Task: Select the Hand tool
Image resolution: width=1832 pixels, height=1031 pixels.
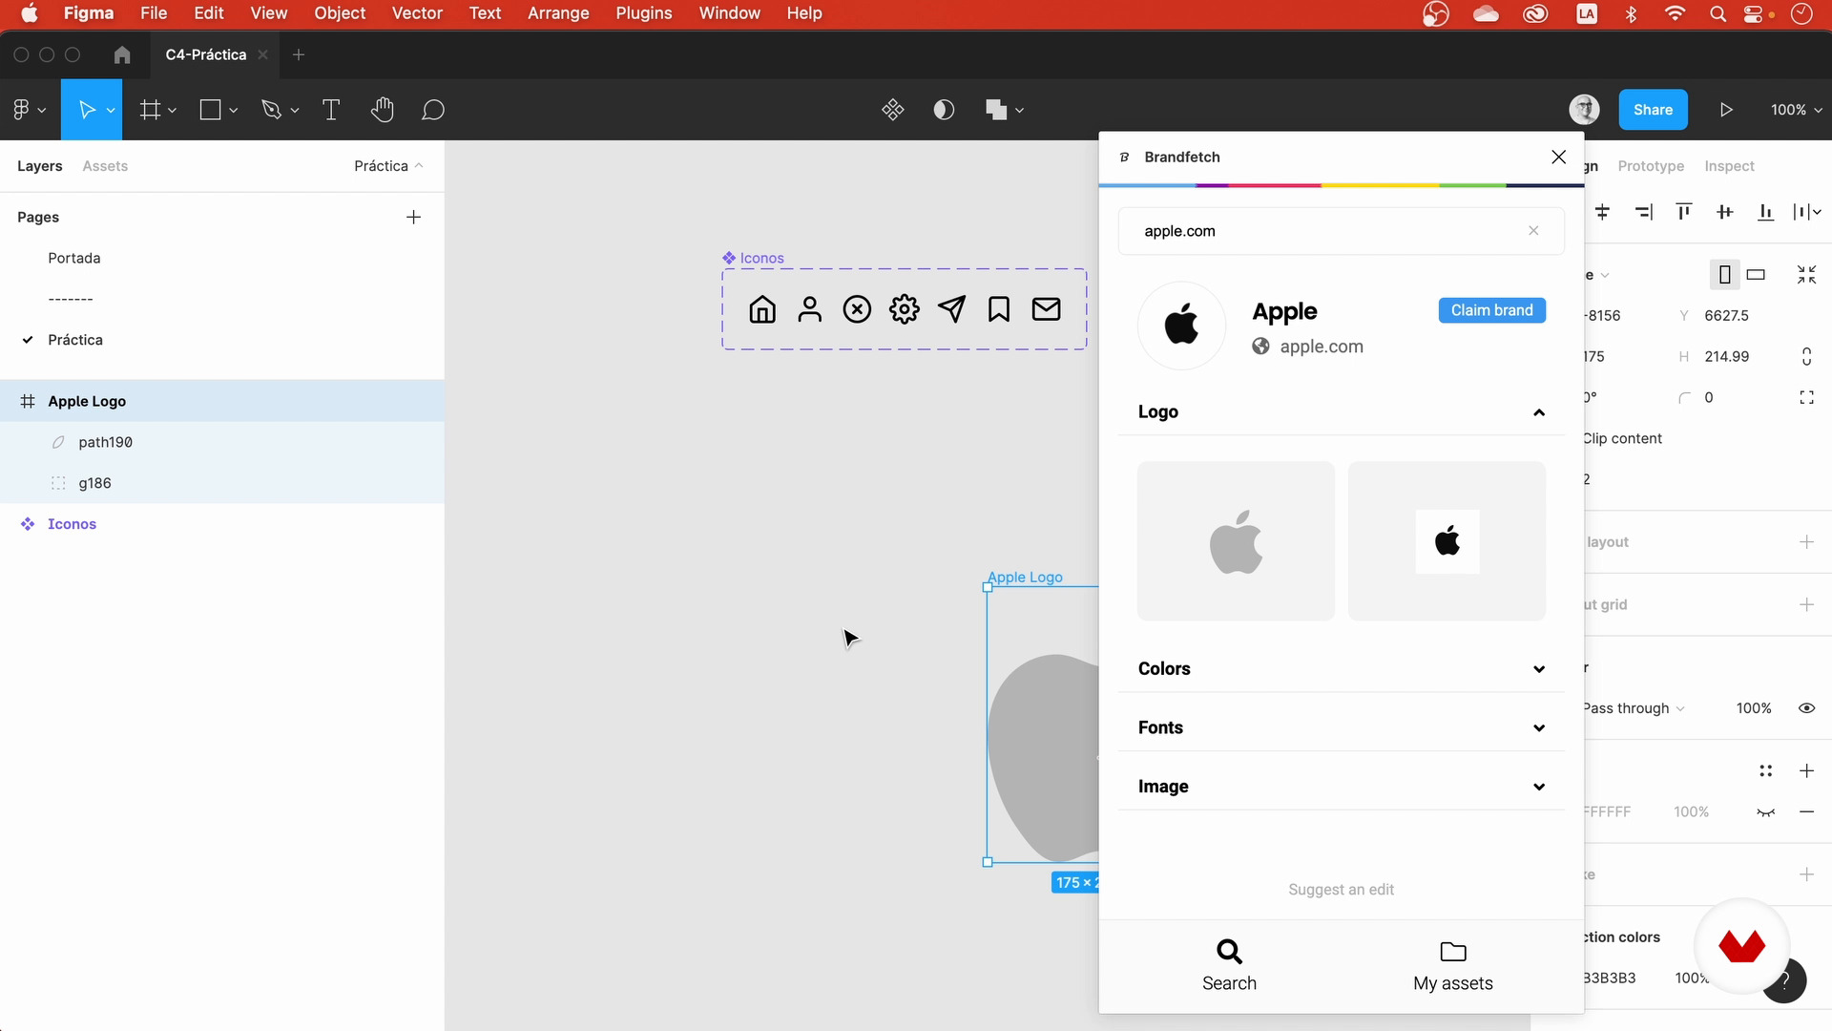Action: click(382, 110)
